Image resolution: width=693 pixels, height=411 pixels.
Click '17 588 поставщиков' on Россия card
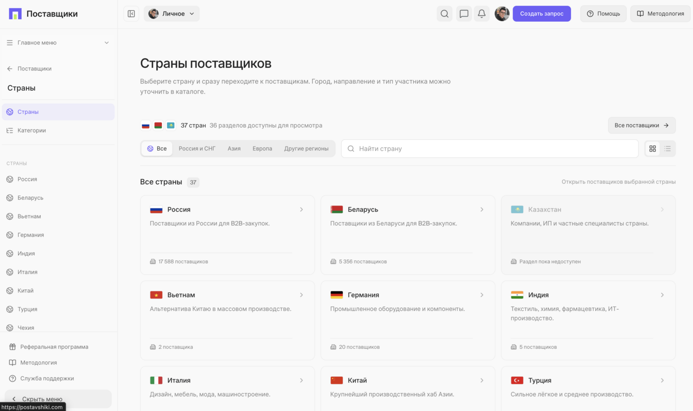pos(183,261)
